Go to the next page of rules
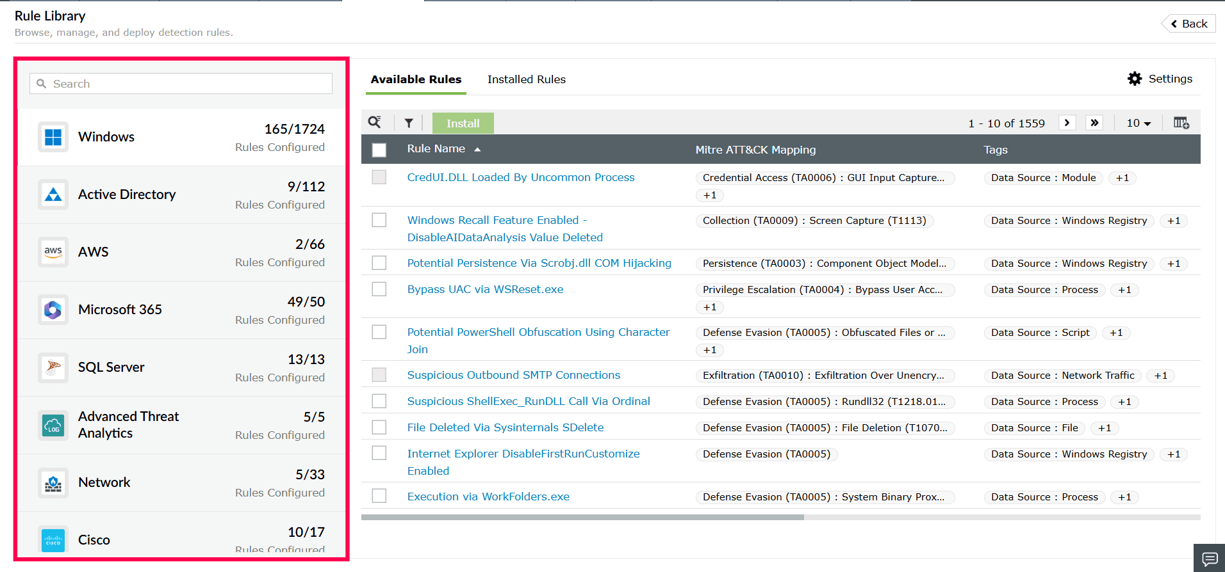 [x=1067, y=122]
